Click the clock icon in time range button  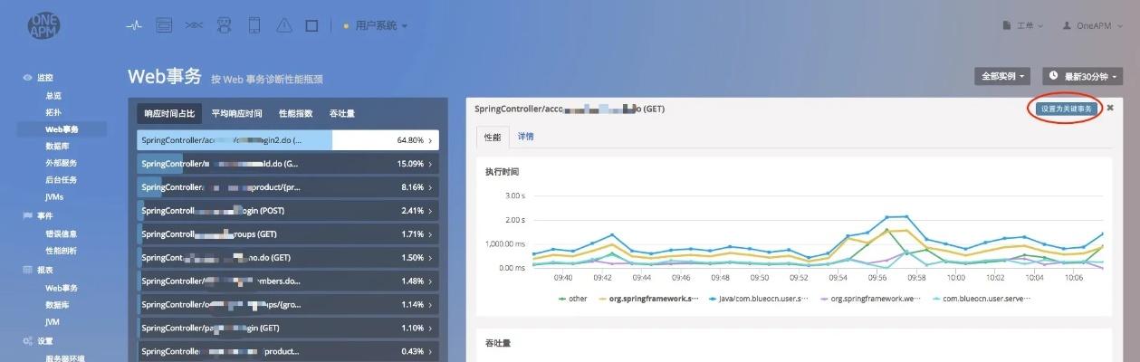coord(1054,76)
